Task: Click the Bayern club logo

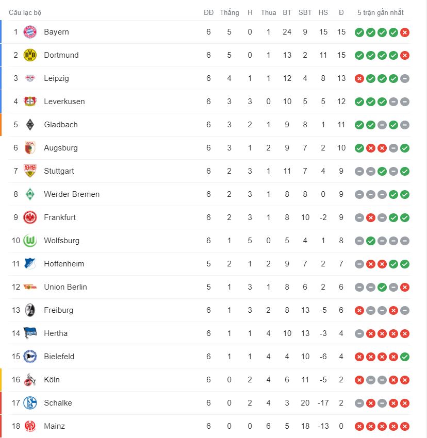Action: (30, 32)
